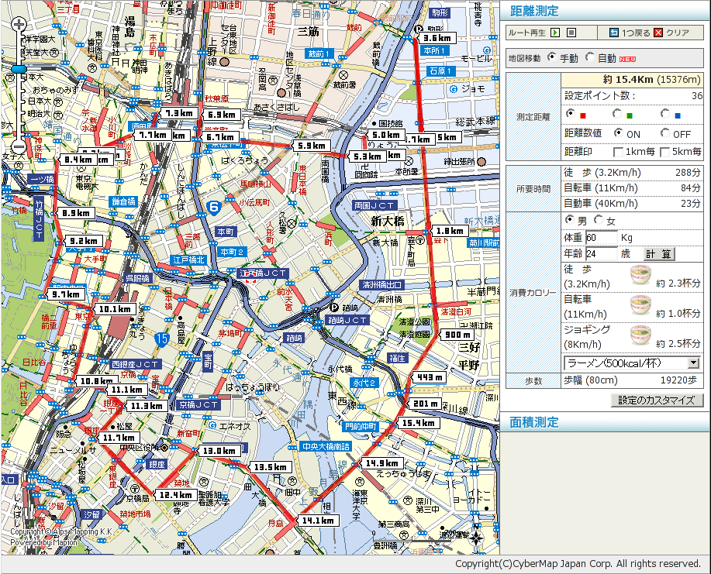Click the 1.8km marker near 新大橋

pyautogui.click(x=450, y=231)
